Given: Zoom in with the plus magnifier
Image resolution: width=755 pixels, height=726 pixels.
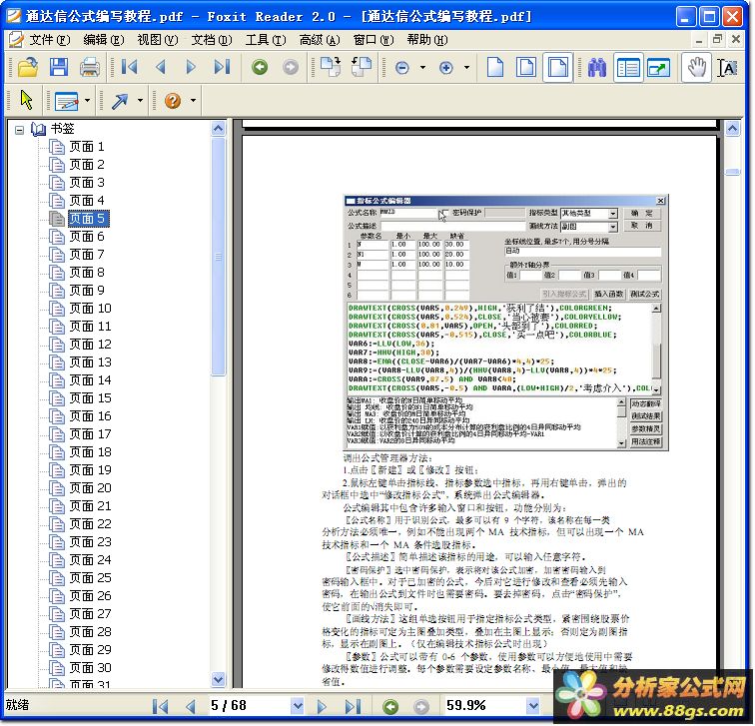Looking at the screenshot, I should 446,68.
